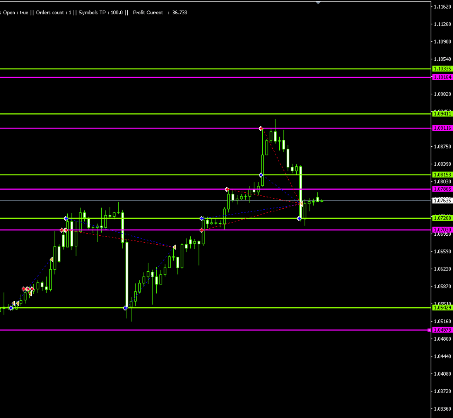Click the blue diamond at the mid-chart 1.07268 swing
The height and width of the screenshot is (418, 453).
[202, 218]
